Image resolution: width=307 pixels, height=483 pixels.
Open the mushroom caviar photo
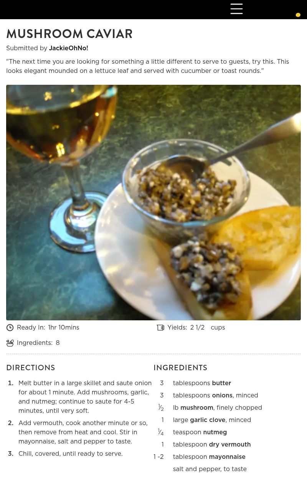(x=153, y=203)
